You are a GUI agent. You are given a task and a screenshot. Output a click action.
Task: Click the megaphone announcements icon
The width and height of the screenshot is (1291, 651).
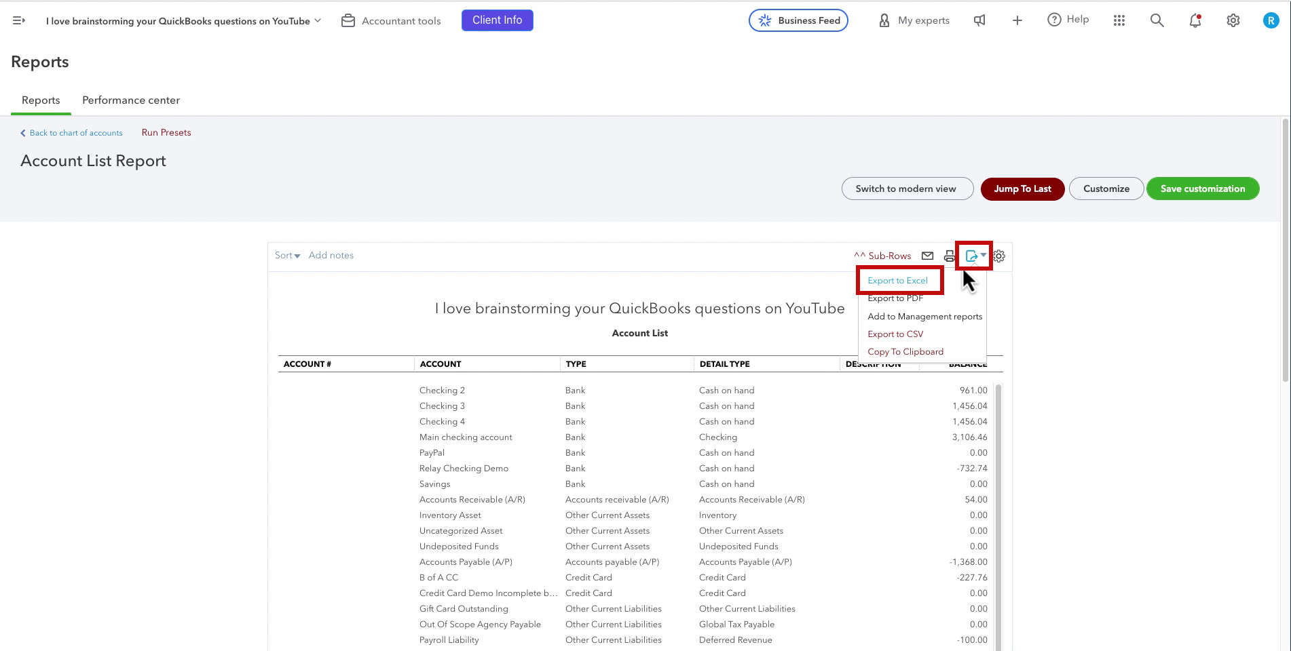click(979, 20)
